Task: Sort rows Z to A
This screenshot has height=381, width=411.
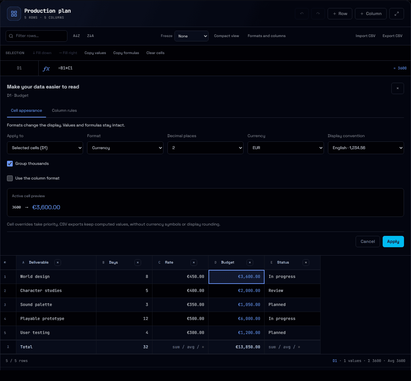Action: pyautogui.click(x=90, y=36)
